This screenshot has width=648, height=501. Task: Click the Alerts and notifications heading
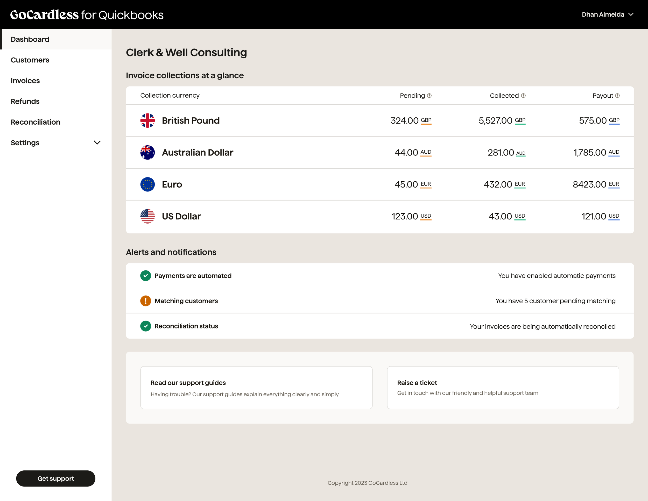(x=171, y=252)
